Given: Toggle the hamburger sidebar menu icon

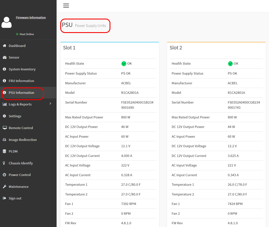Looking at the screenshot, I should [x=66, y=5].
